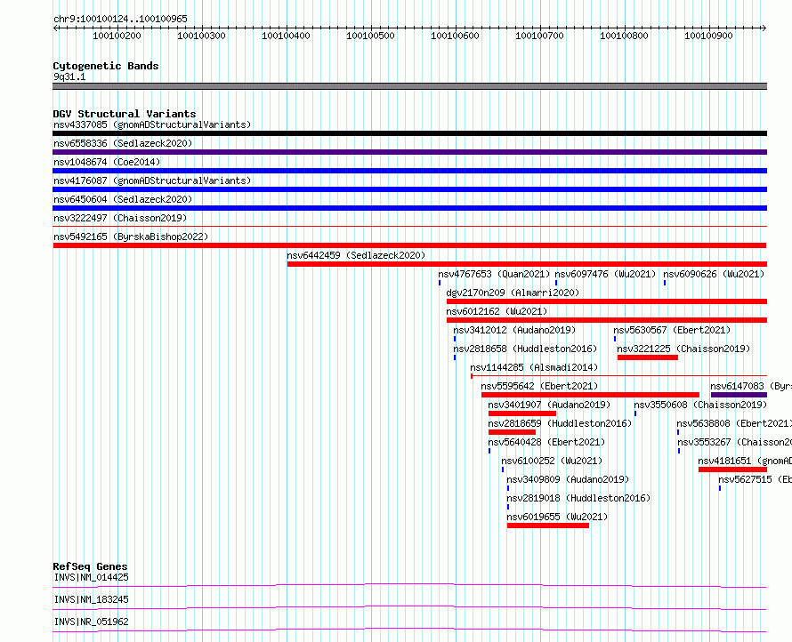Open nsv6442459 (Sedlazeck2020) variant
792x642 pixels.
point(356,255)
